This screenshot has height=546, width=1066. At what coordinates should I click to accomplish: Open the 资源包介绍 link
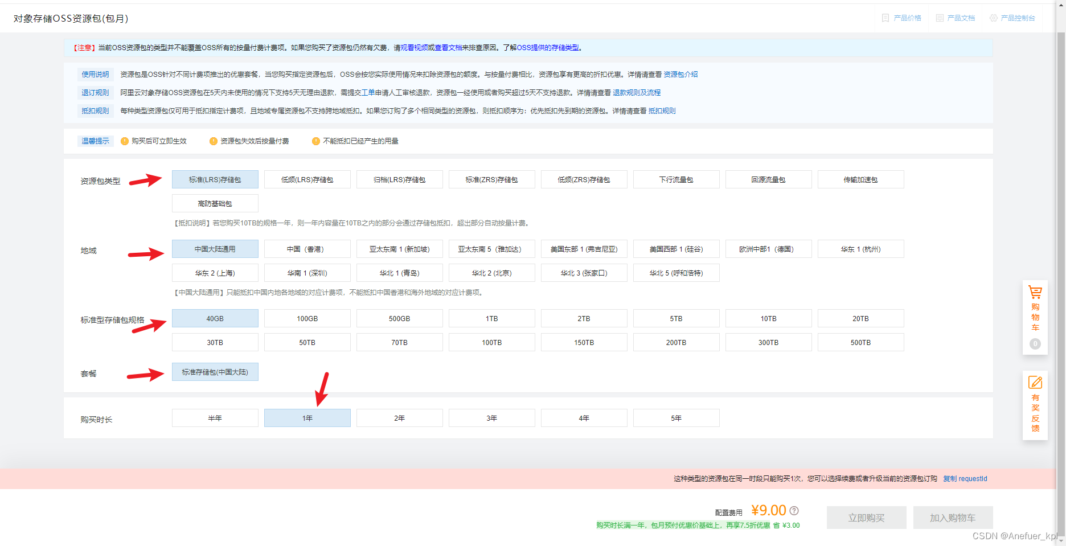[680, 74]
